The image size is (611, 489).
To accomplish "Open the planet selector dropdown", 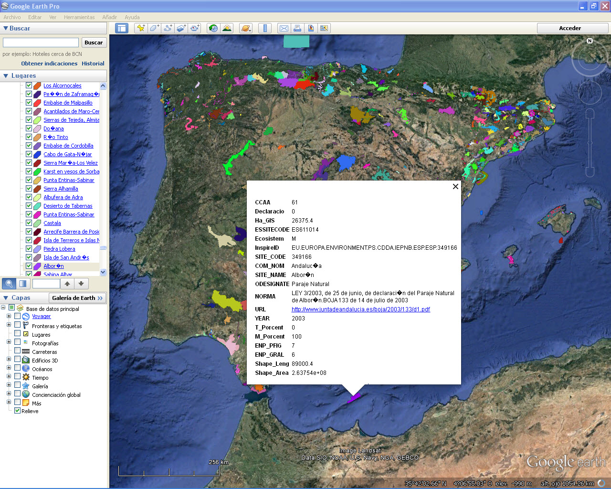I will 245,28.
